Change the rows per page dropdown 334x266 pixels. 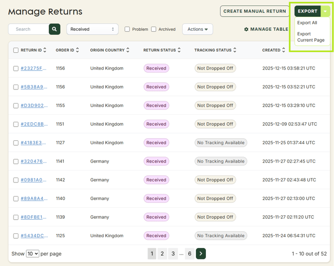(x=33, y=254)
